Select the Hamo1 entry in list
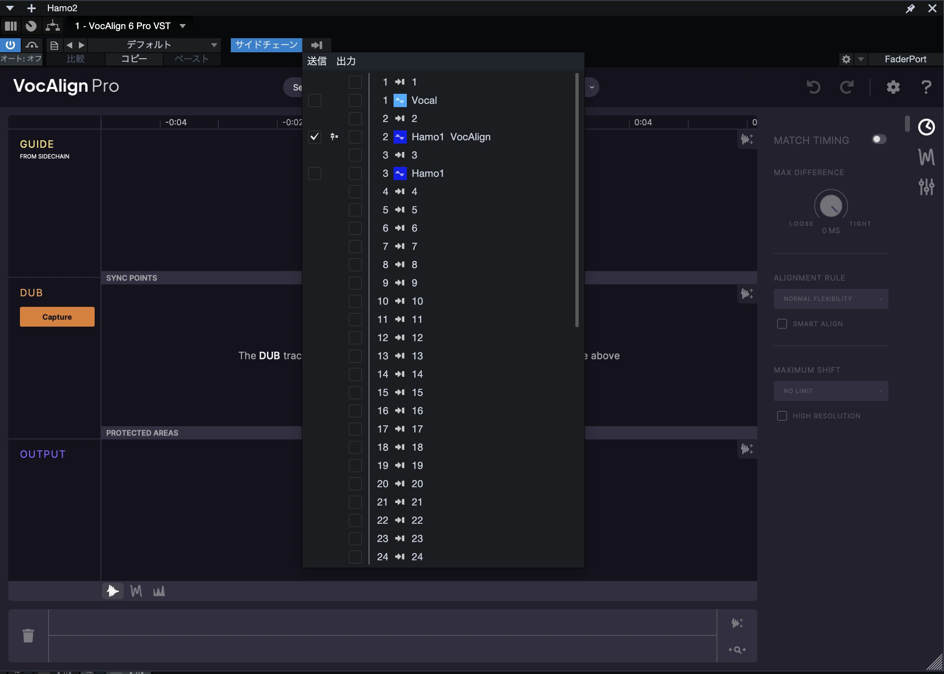The image size is (944, 674). (x=428, y=173)
